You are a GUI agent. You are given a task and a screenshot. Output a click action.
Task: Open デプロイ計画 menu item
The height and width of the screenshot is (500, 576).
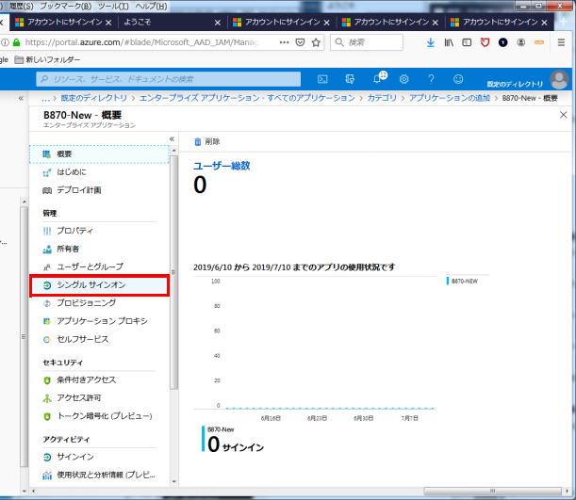pos(99,190)
